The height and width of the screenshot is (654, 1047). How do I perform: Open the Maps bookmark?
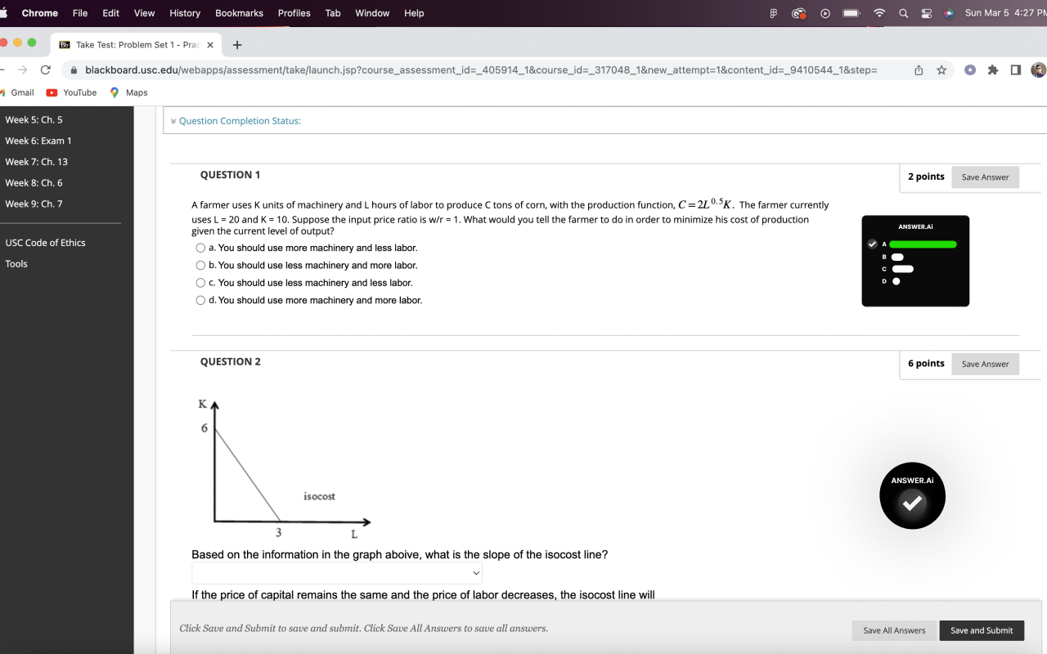click(x=128, y=92)
